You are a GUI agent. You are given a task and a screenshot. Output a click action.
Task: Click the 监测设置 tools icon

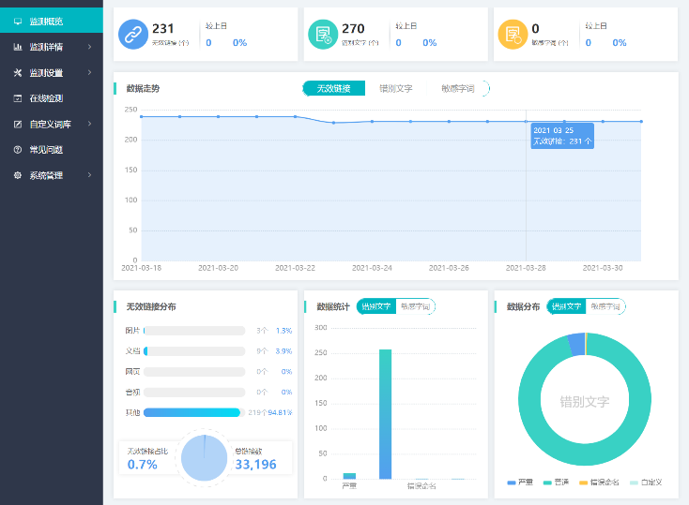click(x=18, y=72)
